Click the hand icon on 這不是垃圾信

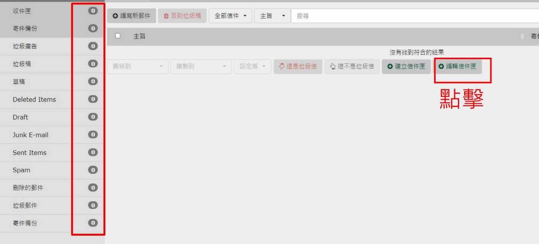[332, 66]
